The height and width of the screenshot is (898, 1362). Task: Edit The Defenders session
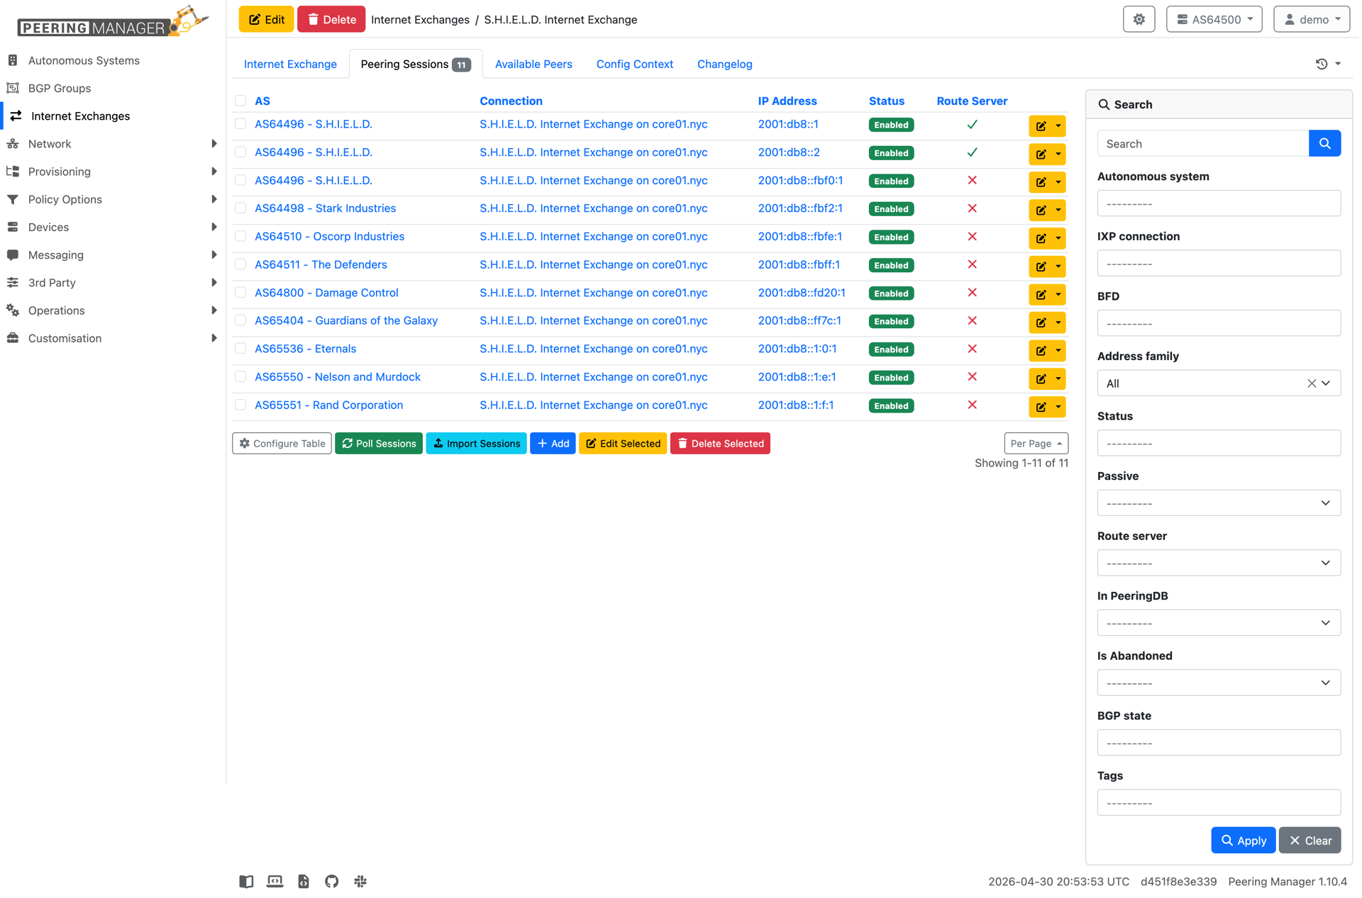[x=1040, y=266]
